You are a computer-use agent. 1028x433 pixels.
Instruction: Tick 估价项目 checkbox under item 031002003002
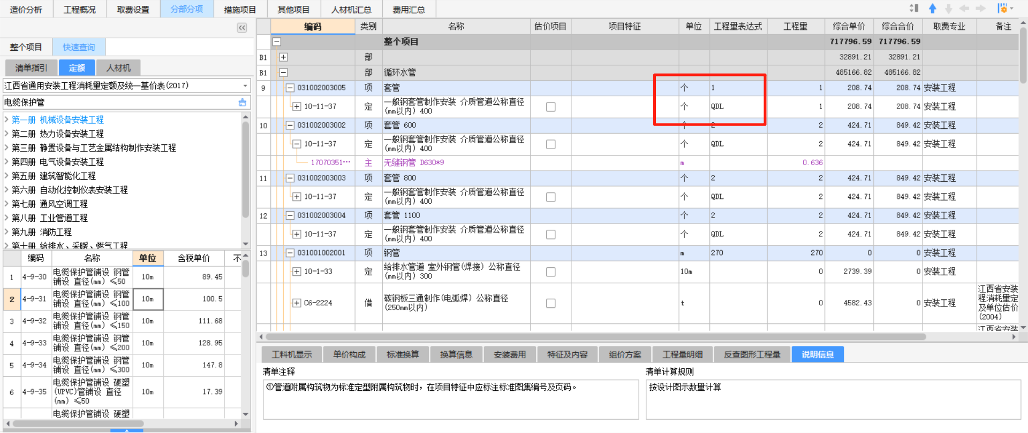point(550,144)
